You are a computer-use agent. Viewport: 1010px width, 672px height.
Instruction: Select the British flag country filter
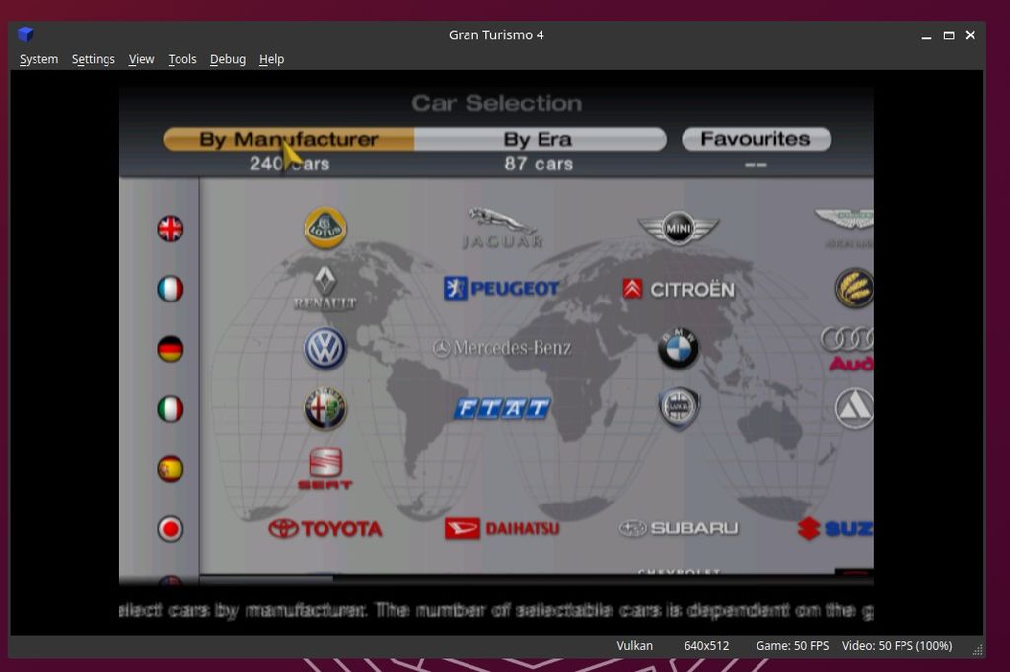point(170,228)
